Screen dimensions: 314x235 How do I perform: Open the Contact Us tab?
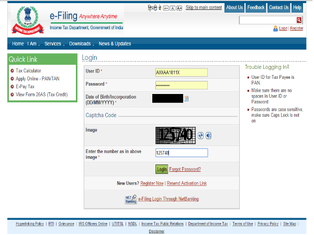[278, 8]
